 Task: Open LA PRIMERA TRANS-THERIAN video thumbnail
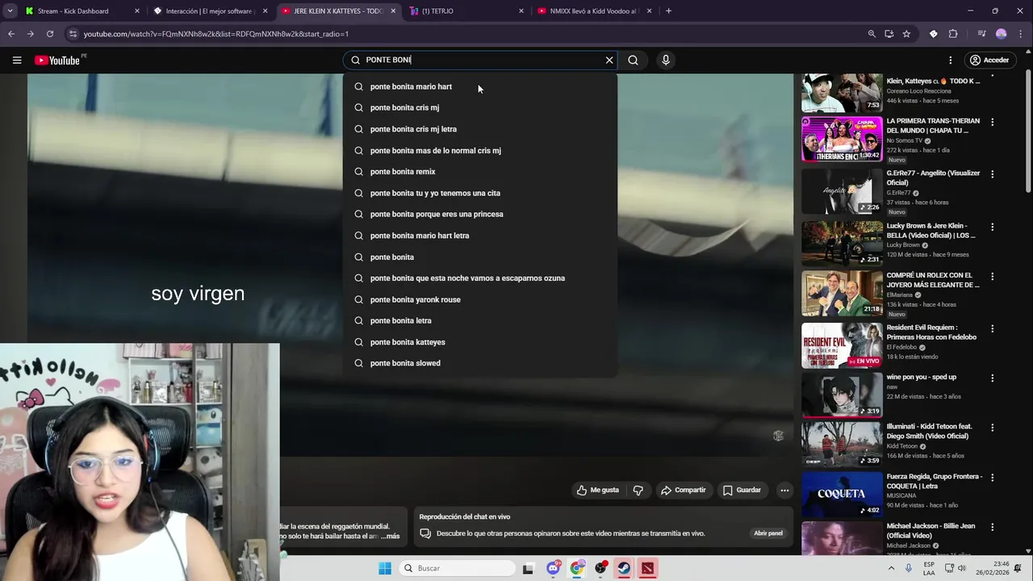click(842, 139)
